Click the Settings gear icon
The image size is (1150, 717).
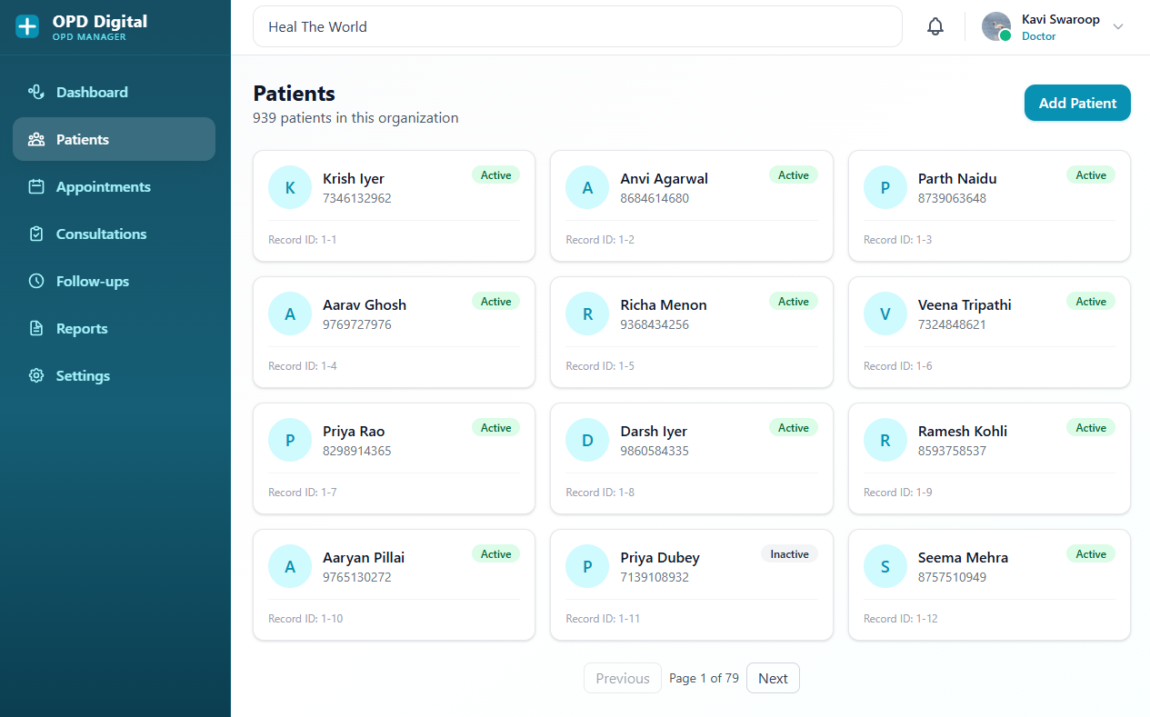coord(36,375)
